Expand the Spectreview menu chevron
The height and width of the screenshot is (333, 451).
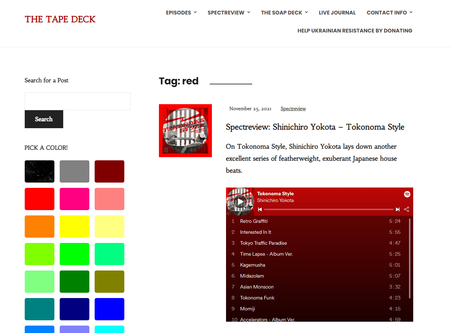tap(249, 12)
